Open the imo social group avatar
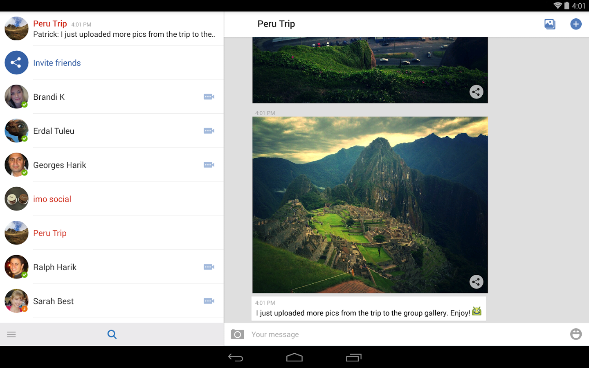The width and height of the screenshot is (589, 368). tap(16, 199)
